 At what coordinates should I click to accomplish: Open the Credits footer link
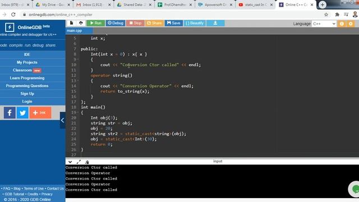(33, 194)
